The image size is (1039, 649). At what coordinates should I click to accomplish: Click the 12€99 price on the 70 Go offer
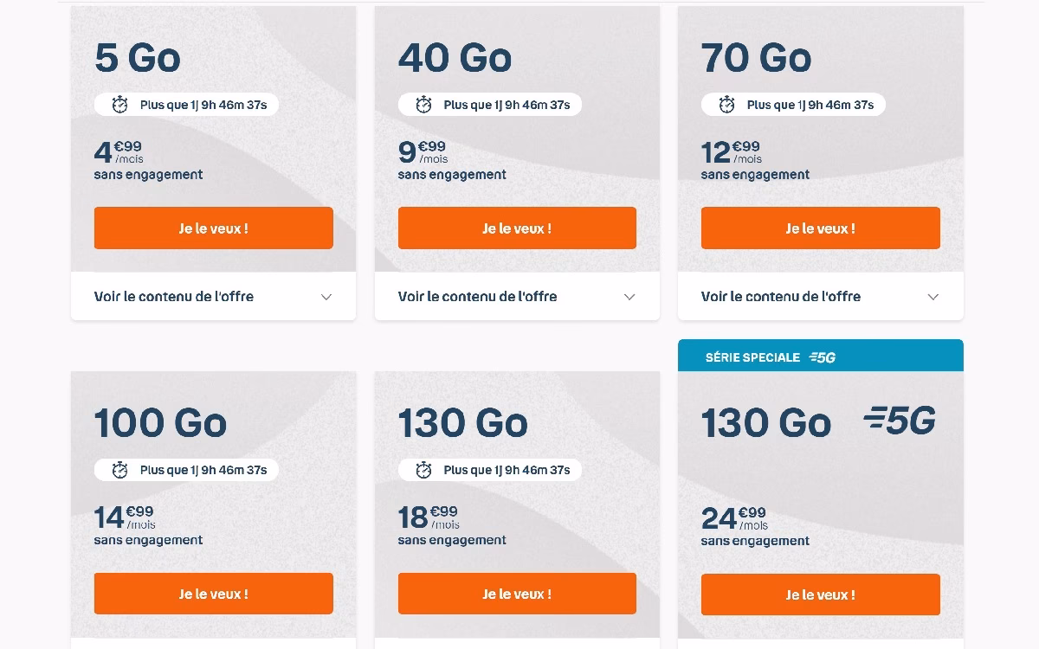point(726,150)
